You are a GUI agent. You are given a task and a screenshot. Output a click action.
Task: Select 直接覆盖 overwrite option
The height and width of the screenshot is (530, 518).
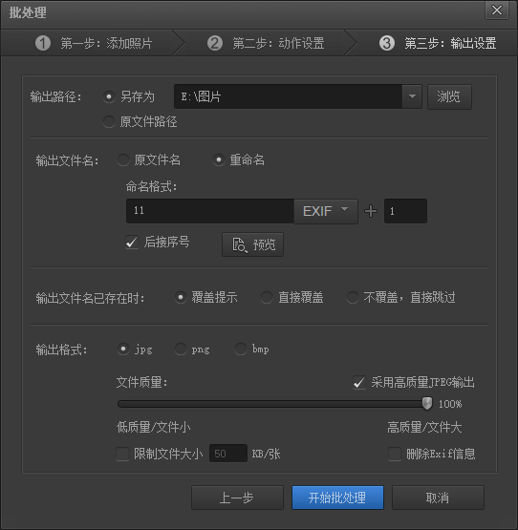[267, 297]
